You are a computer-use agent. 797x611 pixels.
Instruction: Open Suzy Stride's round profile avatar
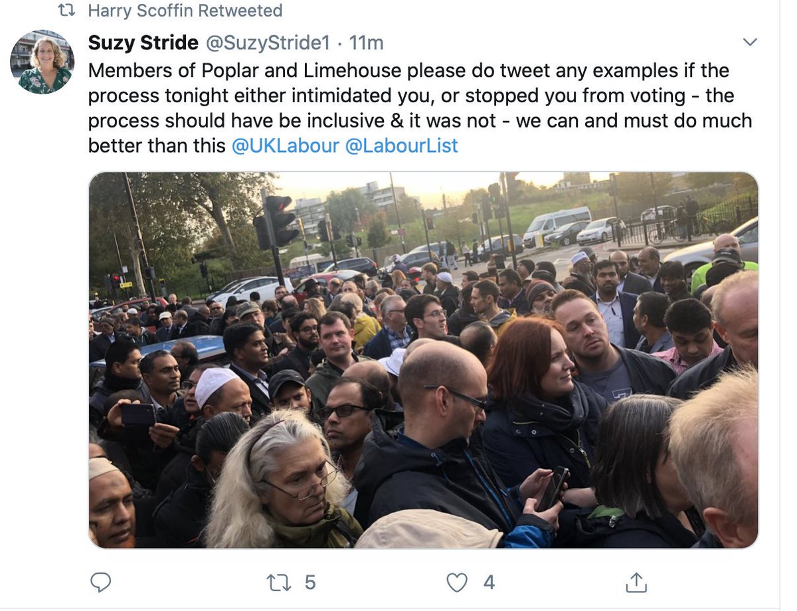coord(41,62)
